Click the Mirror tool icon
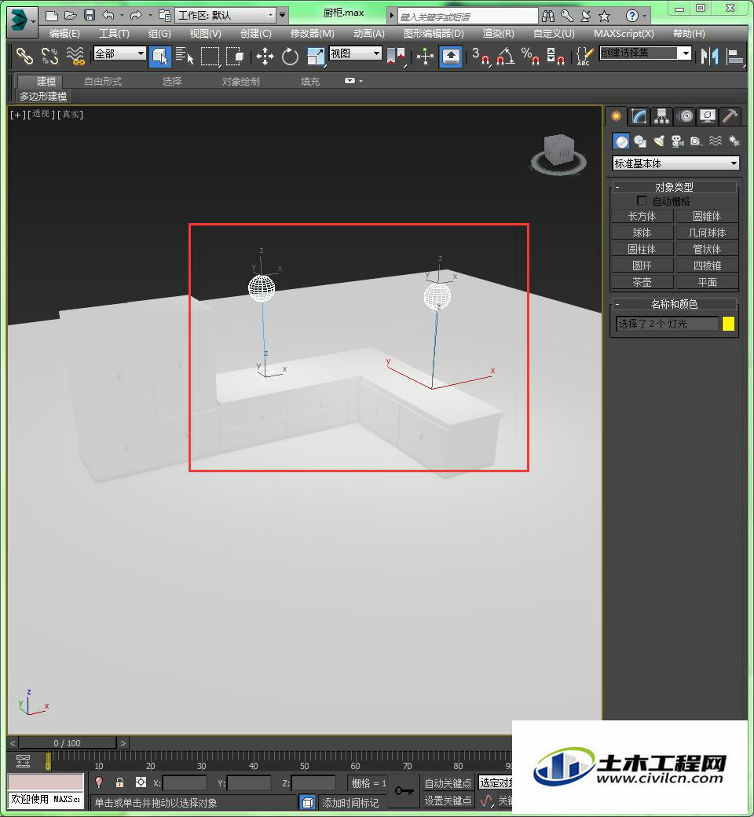The width and height of the screenshot is (754, 817). tap(710, 57)
